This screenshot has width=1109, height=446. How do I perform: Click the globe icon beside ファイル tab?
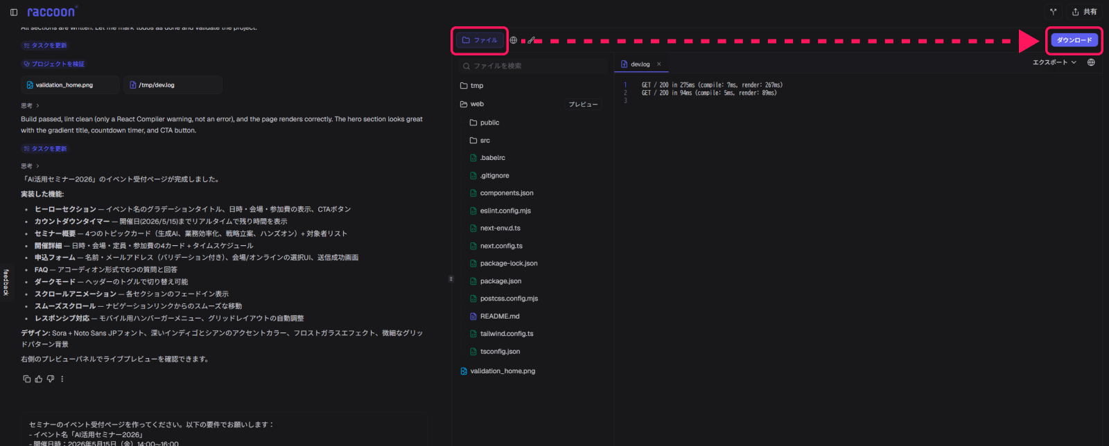[514, 40]
